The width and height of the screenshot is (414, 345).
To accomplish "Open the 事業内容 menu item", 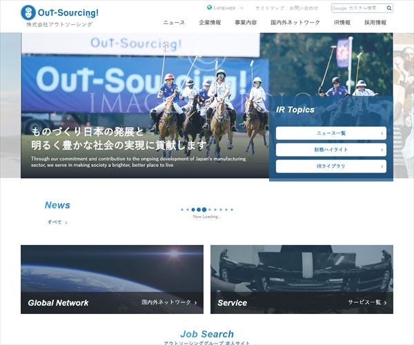I will (x=246, y=23).
